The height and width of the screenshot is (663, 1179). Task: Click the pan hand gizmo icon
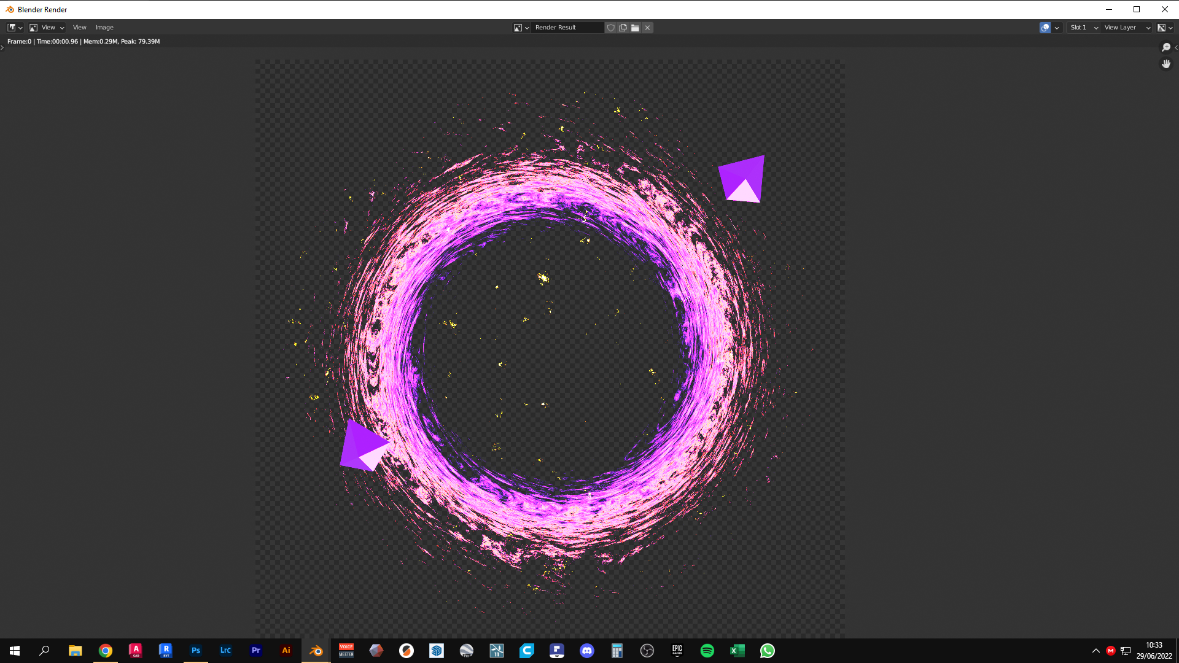coord(1166,64)
